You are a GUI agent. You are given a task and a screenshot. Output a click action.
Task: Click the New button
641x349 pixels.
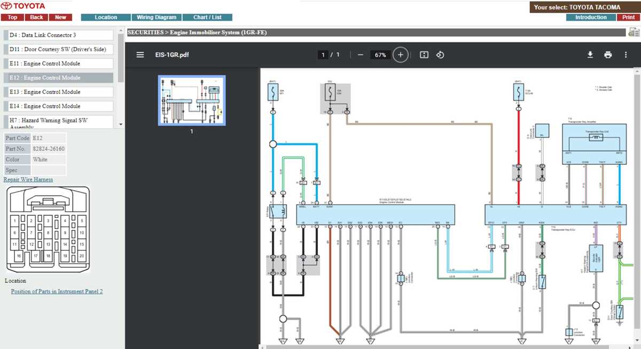pyautogui.click(x=61, y=17)
